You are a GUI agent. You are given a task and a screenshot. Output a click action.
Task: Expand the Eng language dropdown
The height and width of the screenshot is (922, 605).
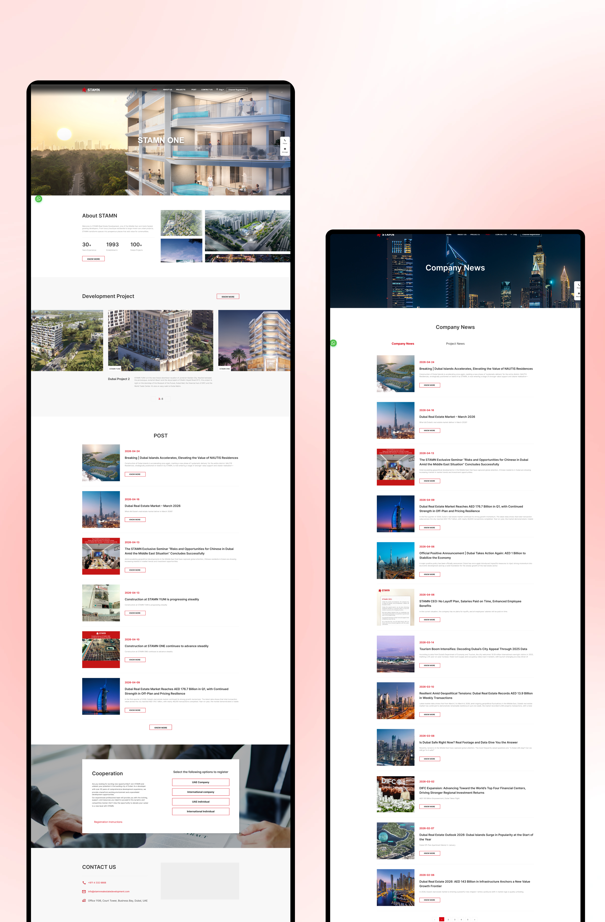(x=222, y=90)
